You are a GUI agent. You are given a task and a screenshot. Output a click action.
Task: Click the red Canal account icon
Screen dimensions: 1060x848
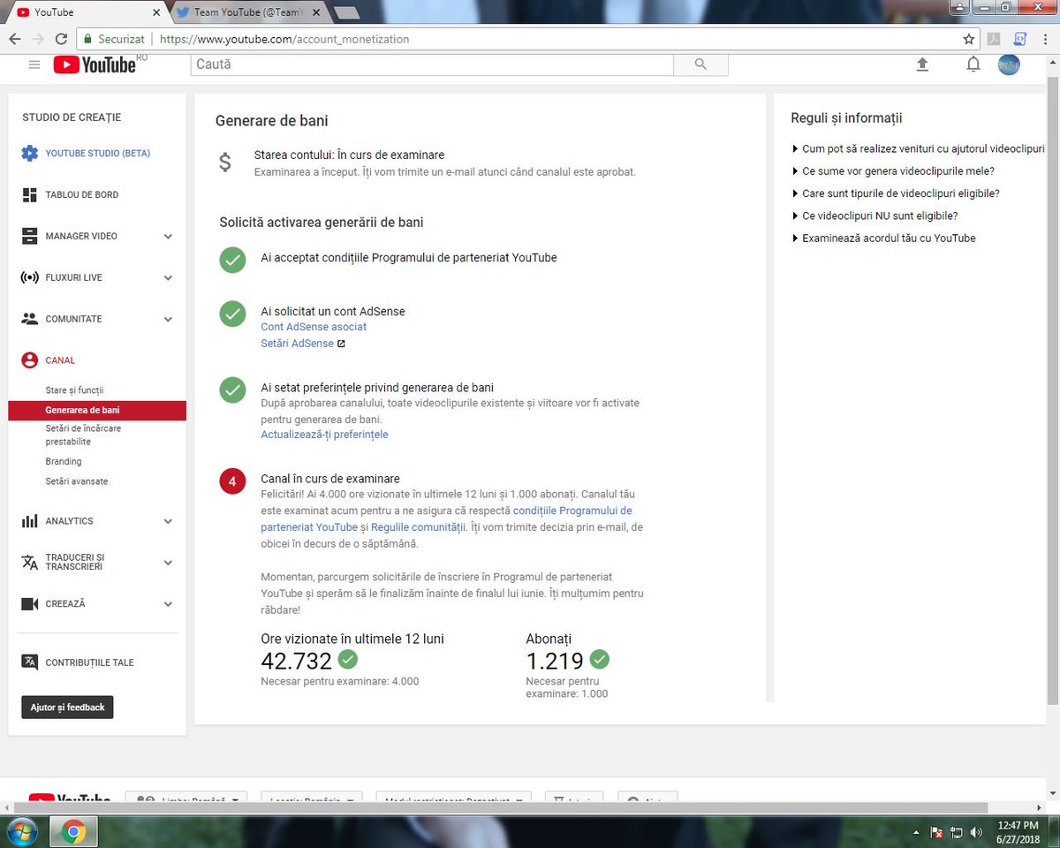[x=29, y=360]
